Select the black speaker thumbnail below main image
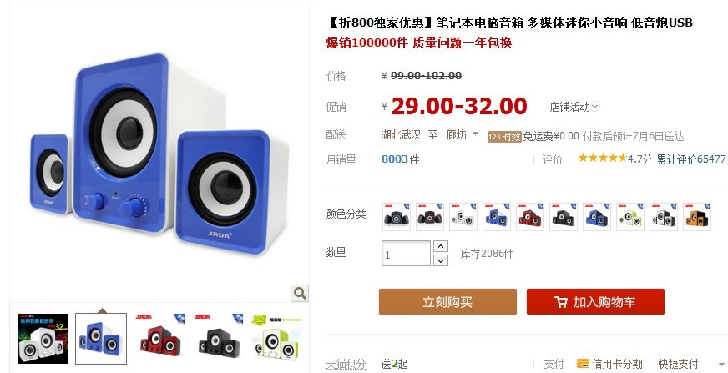This screenshot has width=728, height=373. (219, 338)
